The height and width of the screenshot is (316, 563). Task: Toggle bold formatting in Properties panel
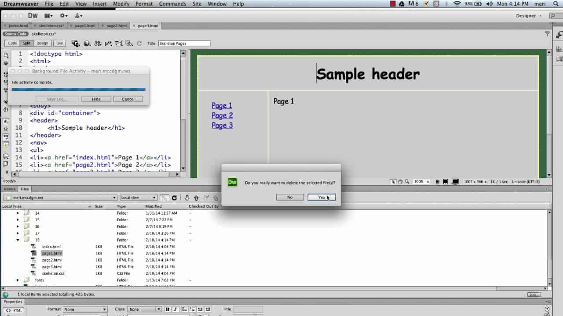click(167, 309)
